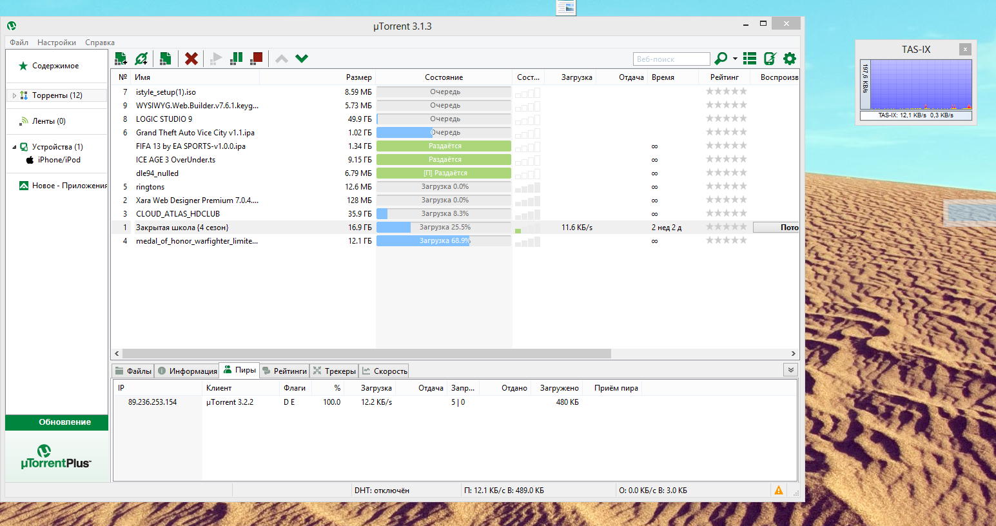
Task: Switch to the Трекеры tab
Action: (334, 371)
